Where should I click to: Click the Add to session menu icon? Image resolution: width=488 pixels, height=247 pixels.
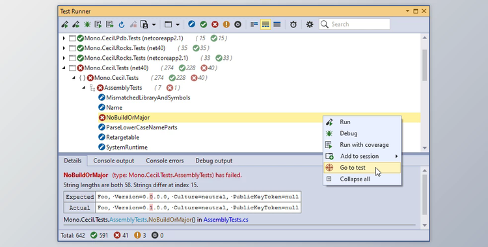329,156
